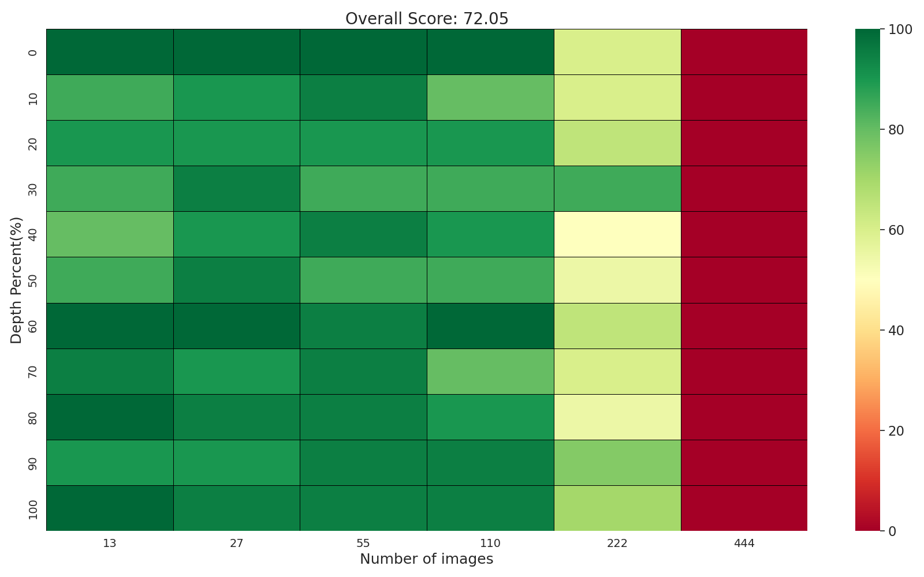Click the "Overall Score: 72.05" title
This screenshot has width=924, height=577.
click(x=427, y=19)
